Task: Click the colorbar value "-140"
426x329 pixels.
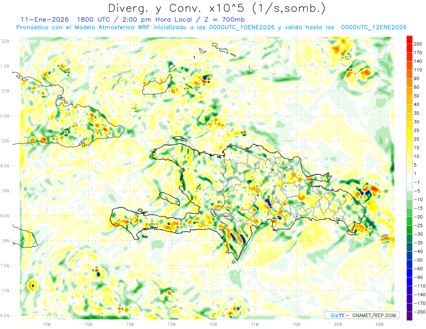Action: (419, 295)
